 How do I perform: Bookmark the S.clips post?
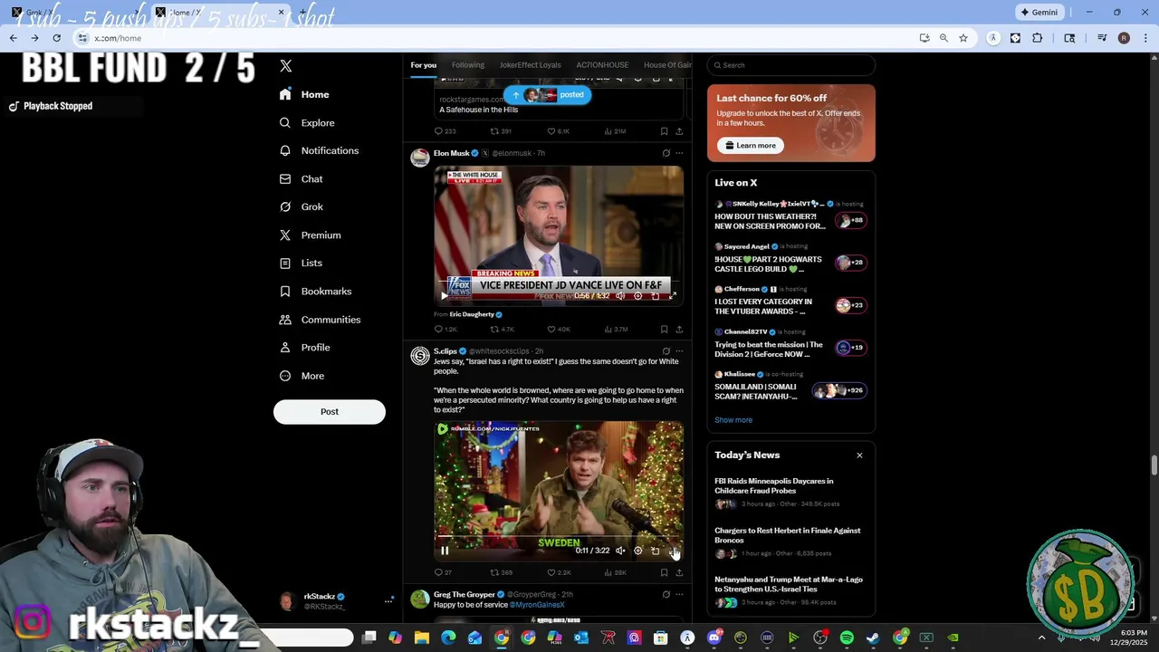point(664,572)
